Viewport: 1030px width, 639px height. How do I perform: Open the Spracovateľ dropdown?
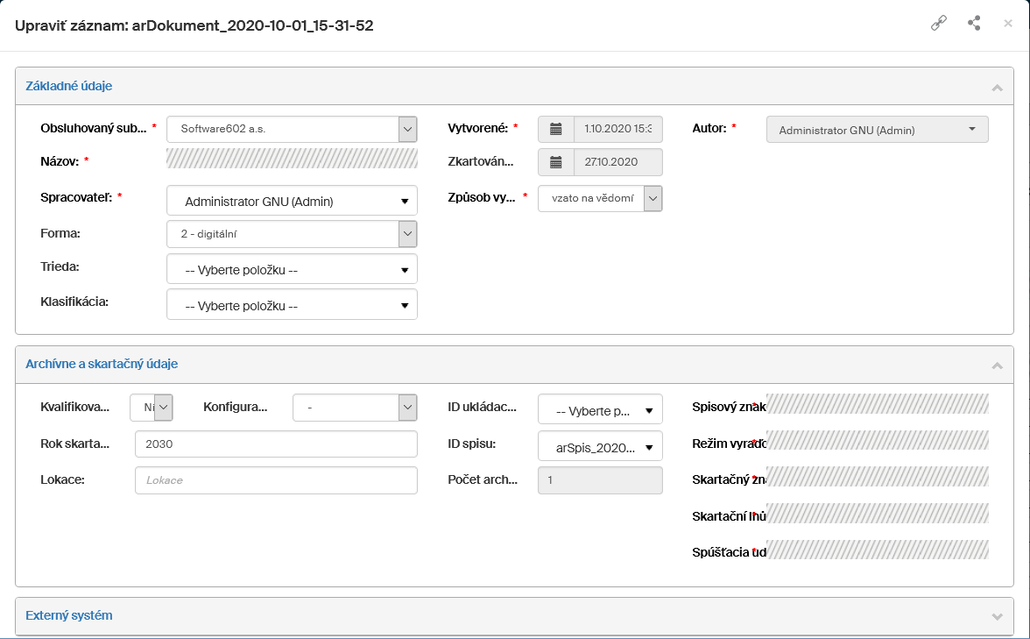click(x=292, y=202)
